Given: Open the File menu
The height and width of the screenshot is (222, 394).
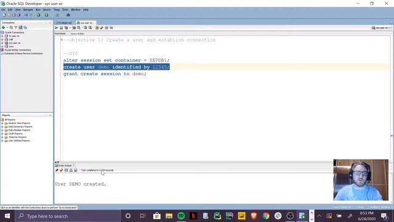Looking at the screenshot, I should [x=3, y=10].
